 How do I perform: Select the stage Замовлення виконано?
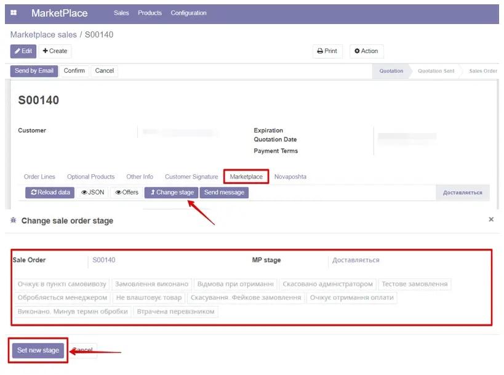pos(153,284)
